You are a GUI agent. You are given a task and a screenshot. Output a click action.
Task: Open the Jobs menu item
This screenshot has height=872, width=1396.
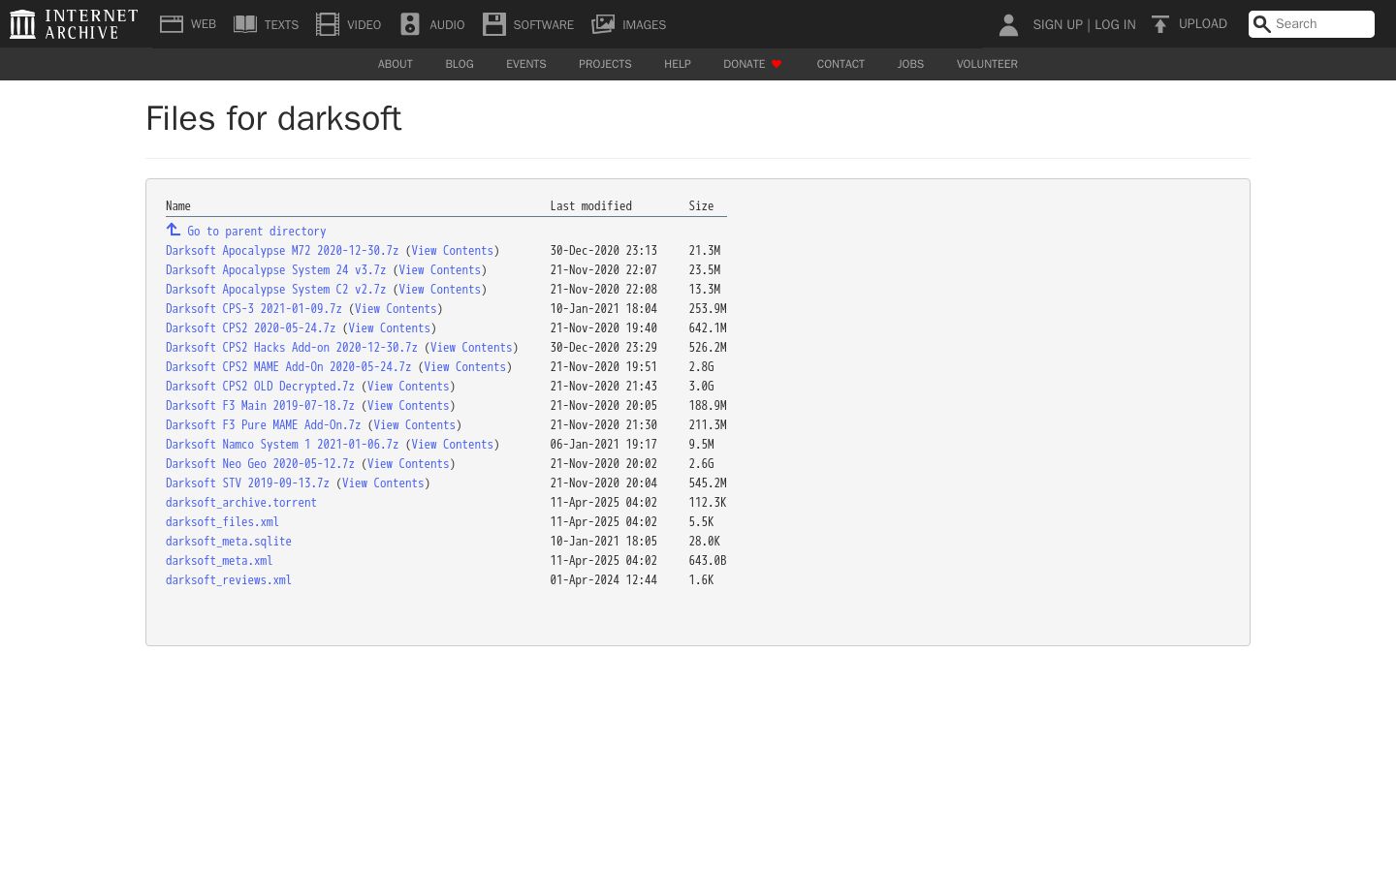point(910,64)
